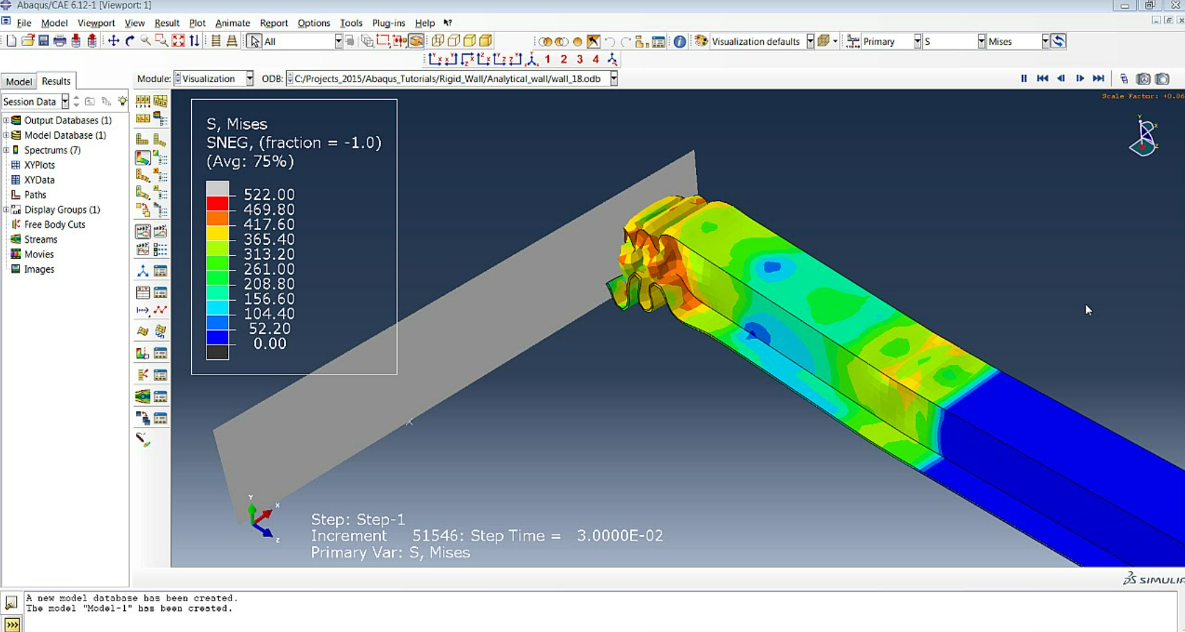Screen dimensions: 1185x632
Task: Click the dark blue 0.00 legend swatch
Action: (217, 337)
